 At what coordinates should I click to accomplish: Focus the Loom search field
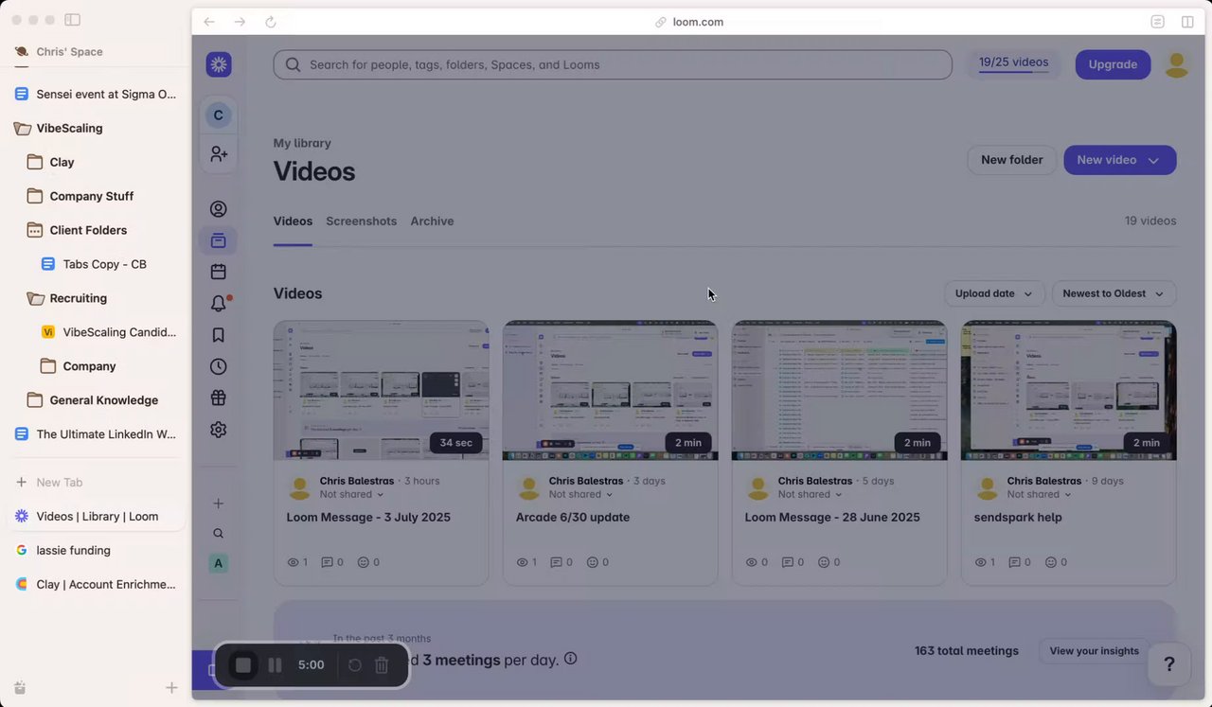613,64
